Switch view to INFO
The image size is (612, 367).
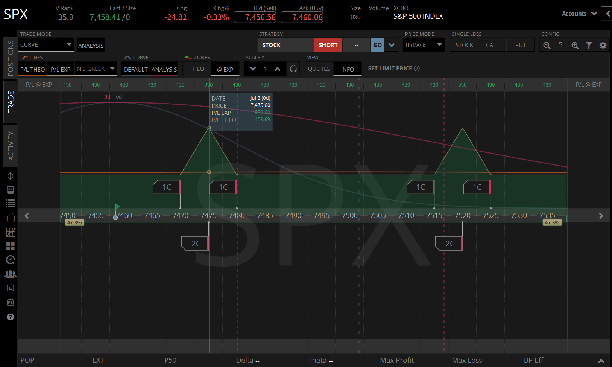tap(348, 69)
